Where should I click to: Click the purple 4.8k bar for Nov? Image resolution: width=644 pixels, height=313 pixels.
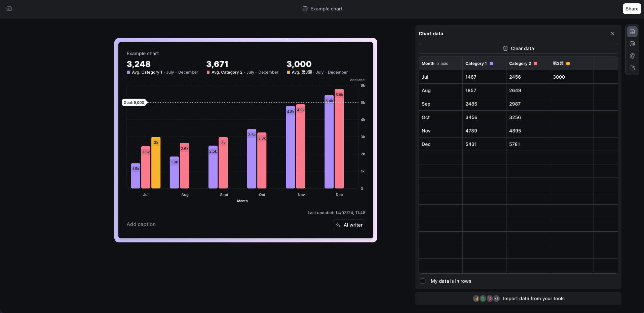pyautogui.click(x=291, y=147)
